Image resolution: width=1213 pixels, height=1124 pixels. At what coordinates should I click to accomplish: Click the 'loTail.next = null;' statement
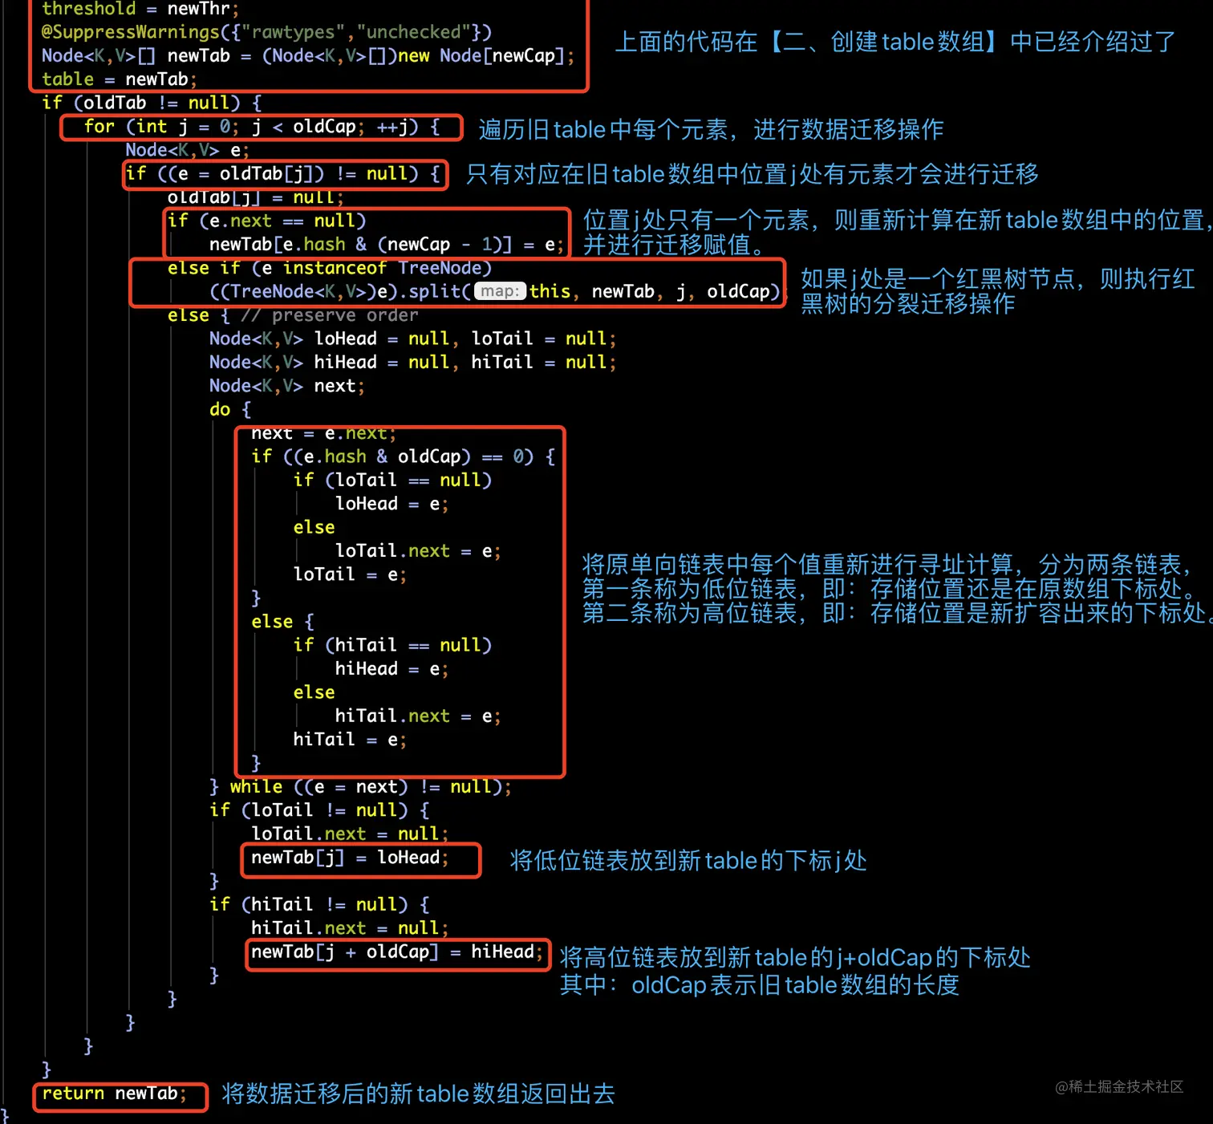point(350,834)
